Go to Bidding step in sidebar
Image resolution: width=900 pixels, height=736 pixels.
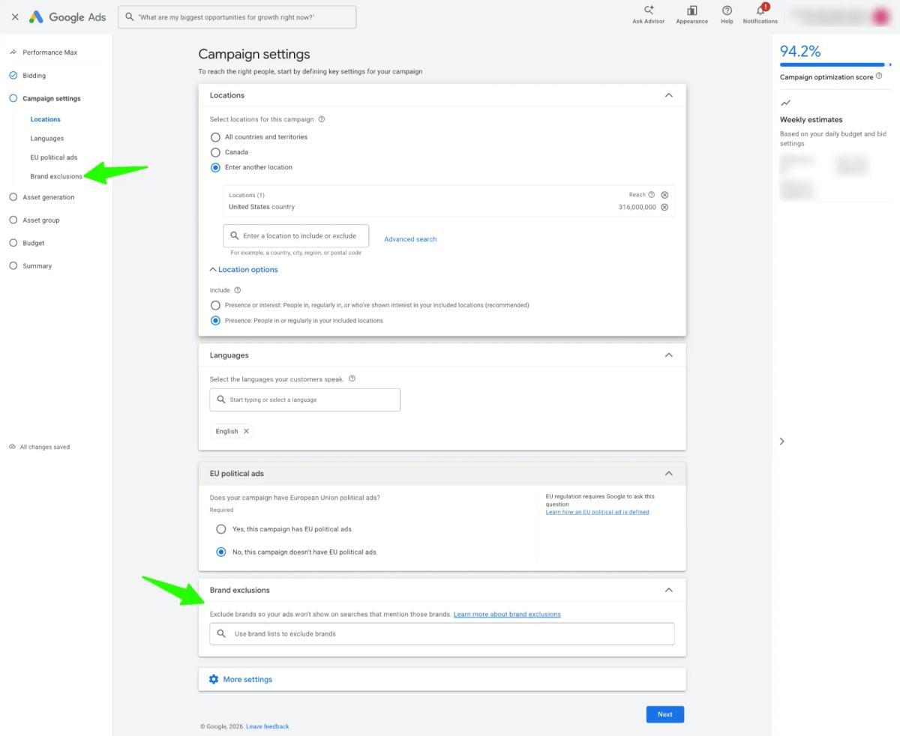click(34, 76)
